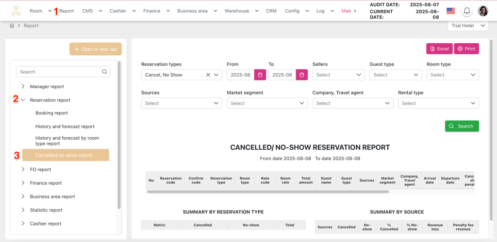497x242 pixels.
Task: Open the Market segment dropdown
Action: click(x=267, y=103)
